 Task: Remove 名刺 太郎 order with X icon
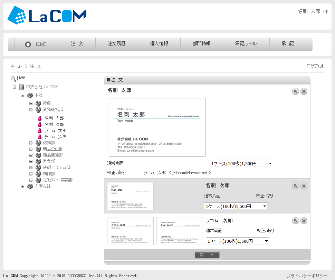coord(304,91)
